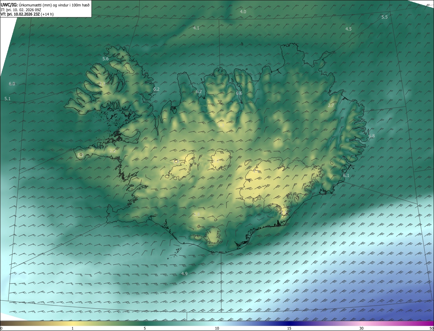
Task: Click the '6.6' value label on map
Action: pyautogui.click(x=239, y=93)
